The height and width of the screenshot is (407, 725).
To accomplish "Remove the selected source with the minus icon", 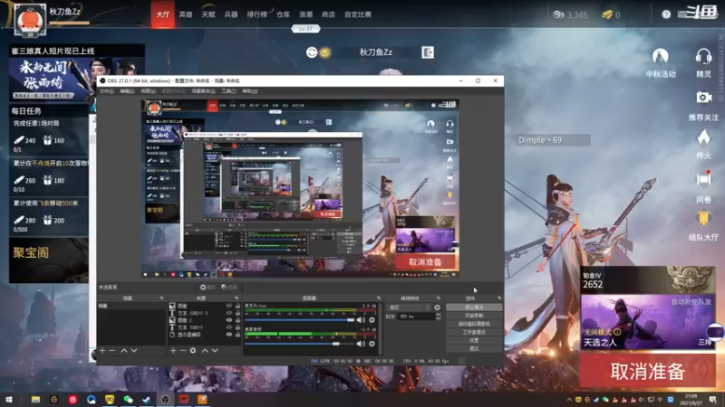I will (x=183, y=351).
